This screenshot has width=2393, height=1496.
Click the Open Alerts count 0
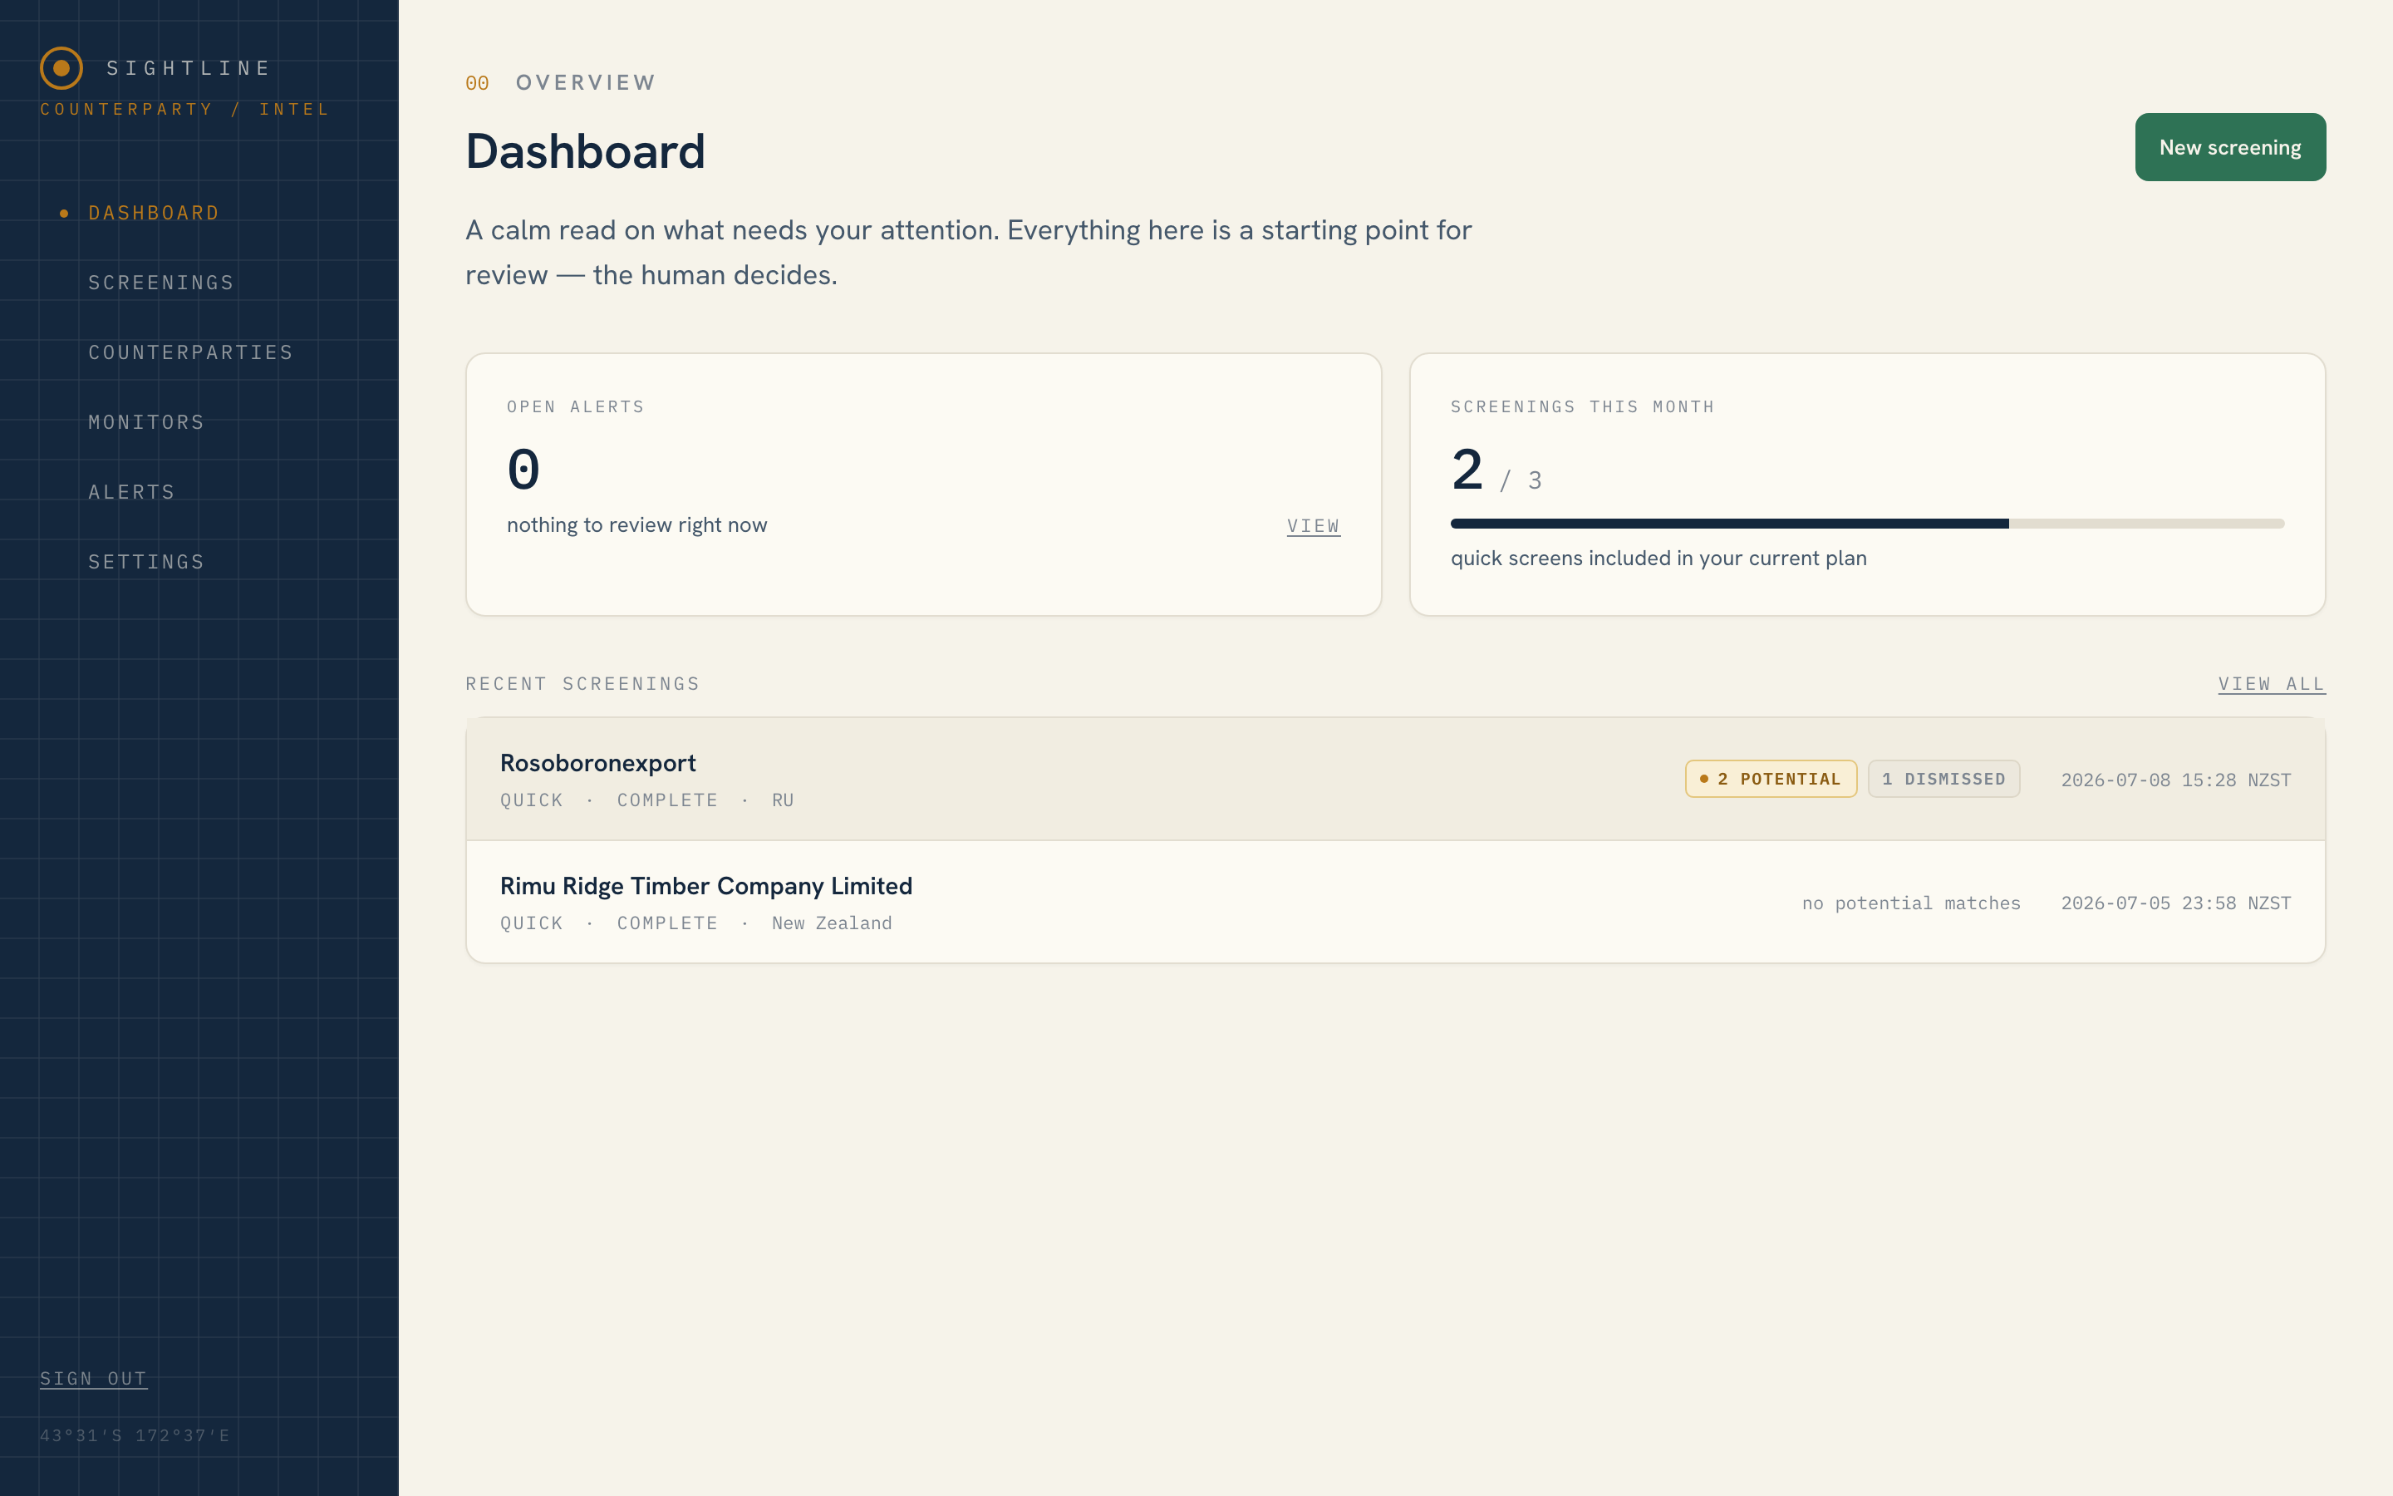524,469
